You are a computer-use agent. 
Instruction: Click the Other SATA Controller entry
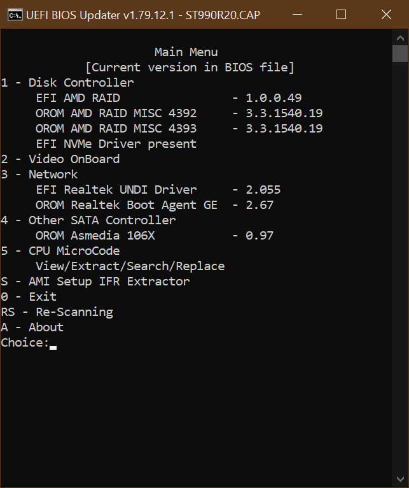coord(88,220)
